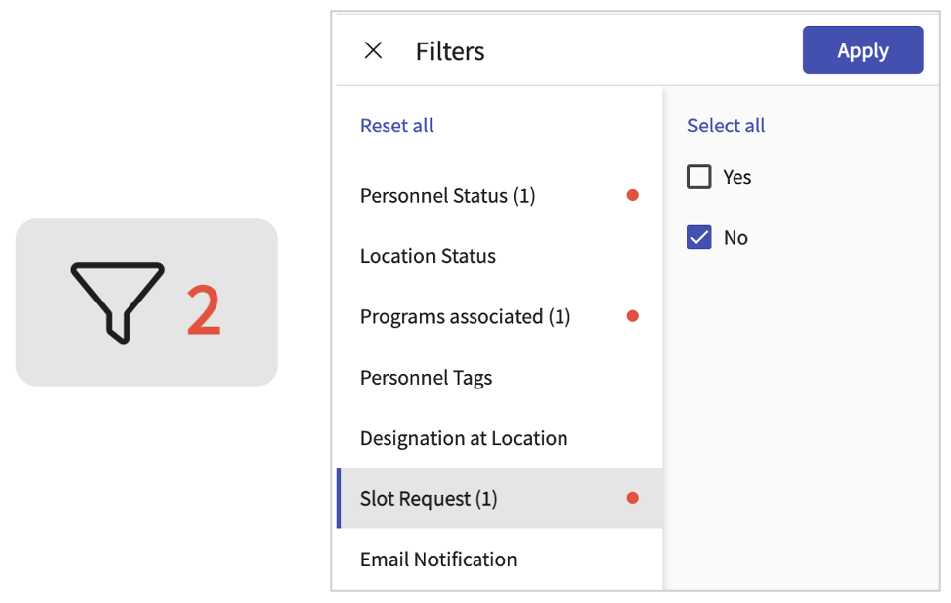Switch to the Personnel Tags filter
Image resolution: width=951 pixels, height=603 pixels.
[x=426, y=378]
